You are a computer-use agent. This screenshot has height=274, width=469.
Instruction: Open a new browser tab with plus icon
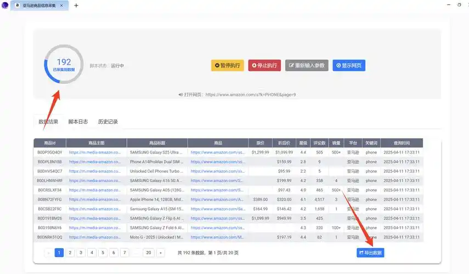[76, 5]
